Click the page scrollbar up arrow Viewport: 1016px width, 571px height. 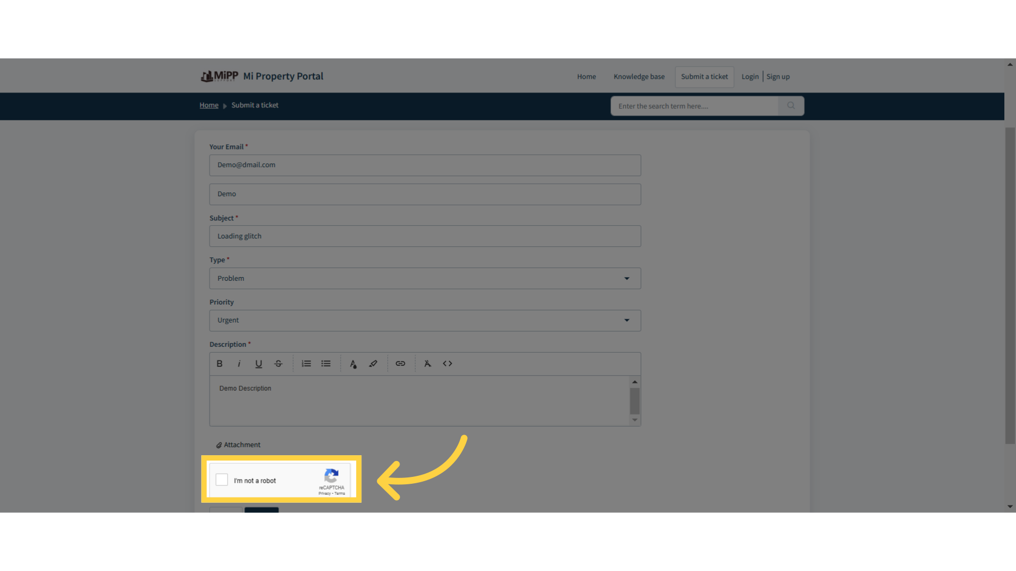[x=1010, y=65]
